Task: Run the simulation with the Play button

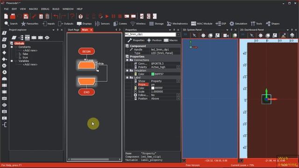Action: [x=107, y=16]
